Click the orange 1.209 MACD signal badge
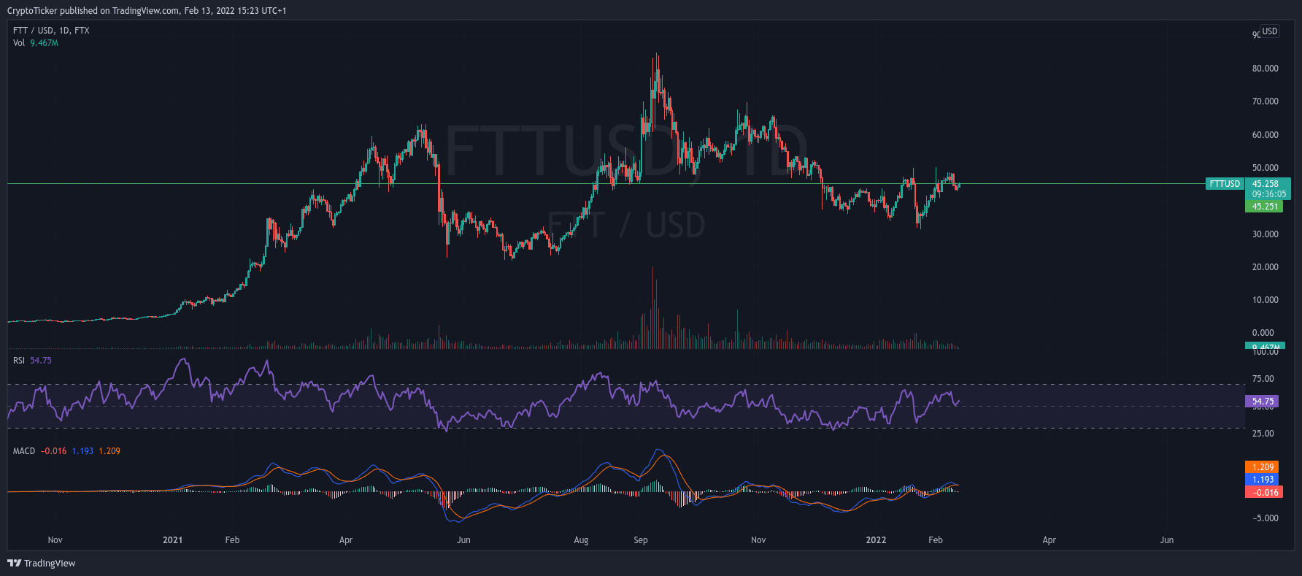 pos(1263,467)
